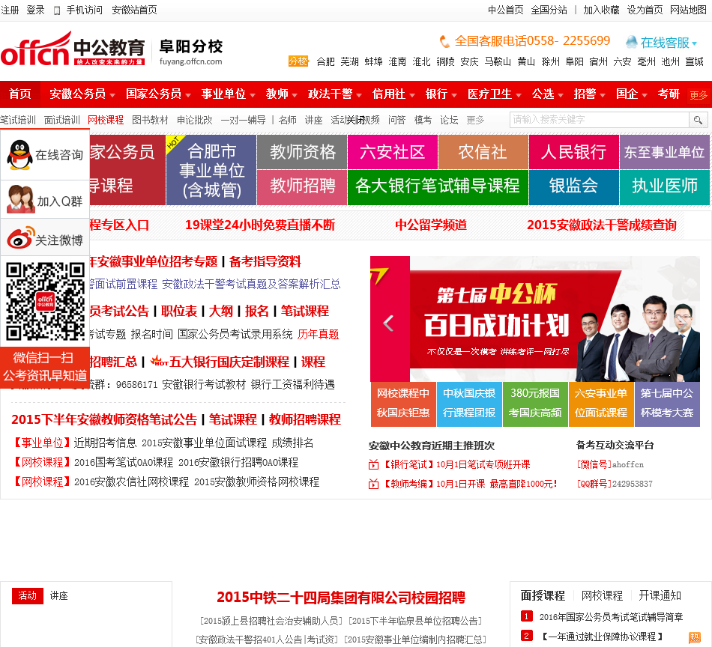712x647 pixels.
Task: Open the 人民银行 red tile
Action: tap(574, 151)
